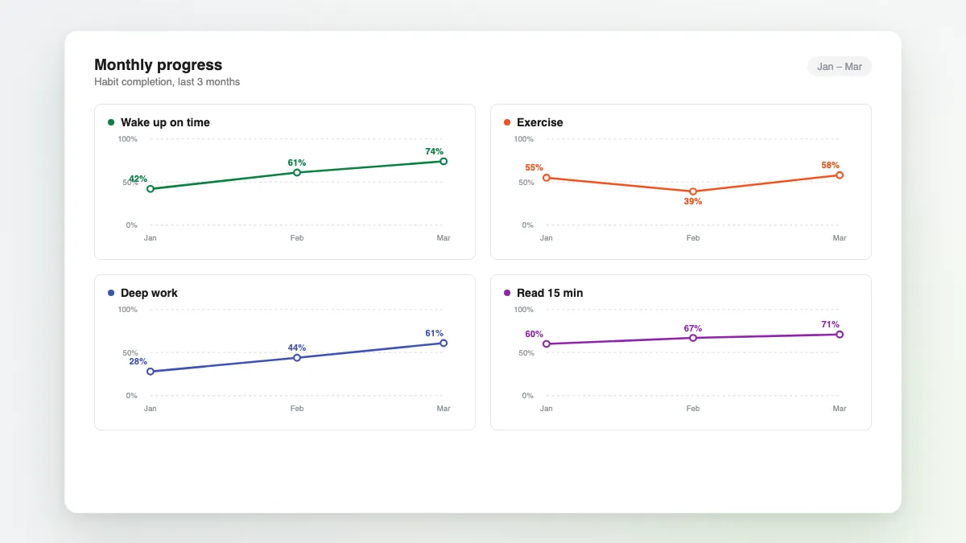Click the 61% Mar point in Deep work chart

point(444,343)
